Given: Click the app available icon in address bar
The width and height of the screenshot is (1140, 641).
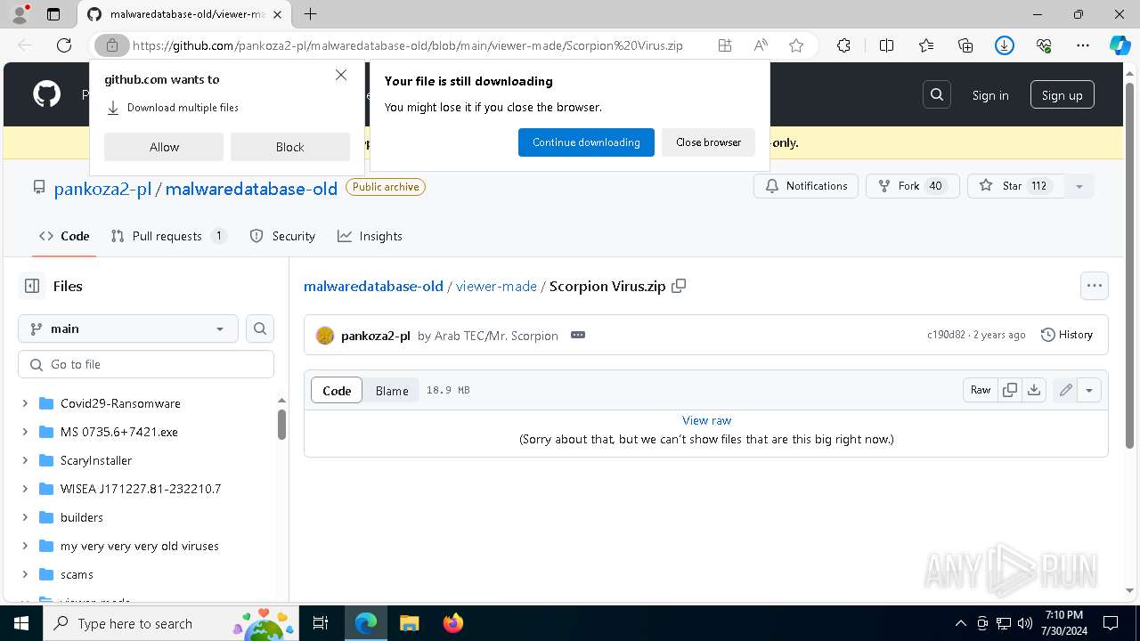Looking at the screenshot, I should 725,45.
